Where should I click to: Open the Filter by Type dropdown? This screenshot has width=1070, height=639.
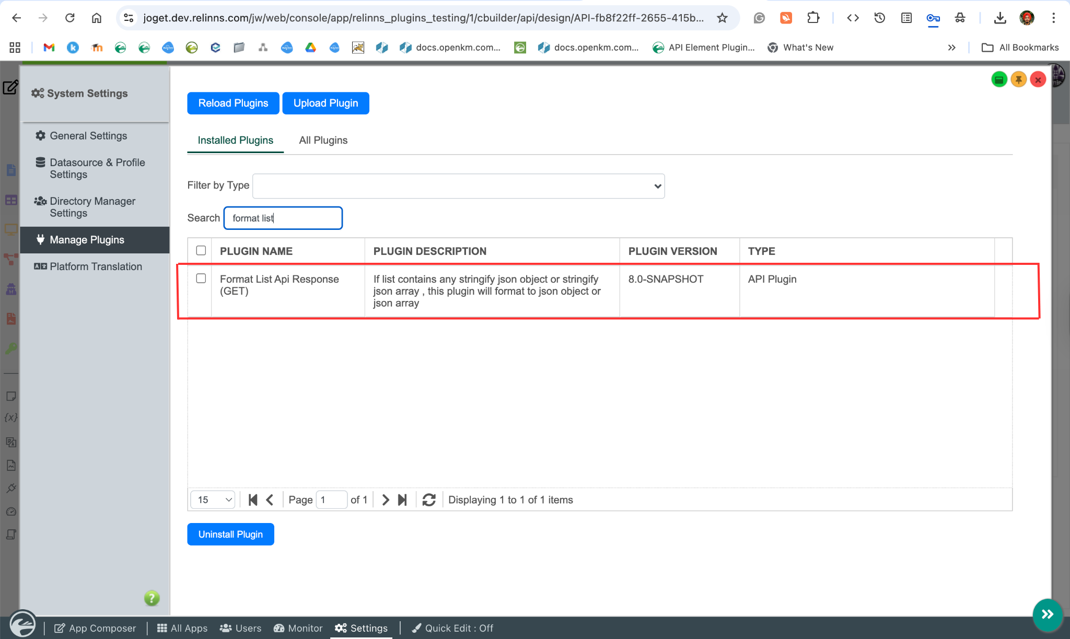coord(458,186)
